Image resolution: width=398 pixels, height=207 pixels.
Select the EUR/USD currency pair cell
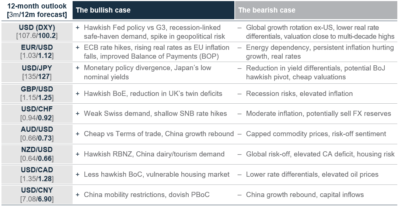pyautogui.click(x=37, y=52)
